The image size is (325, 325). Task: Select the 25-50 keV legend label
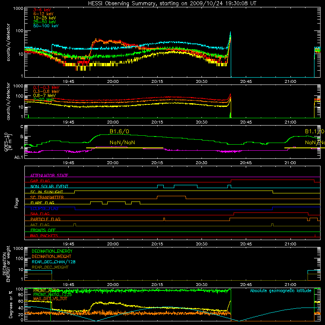(x=45, y=22)
